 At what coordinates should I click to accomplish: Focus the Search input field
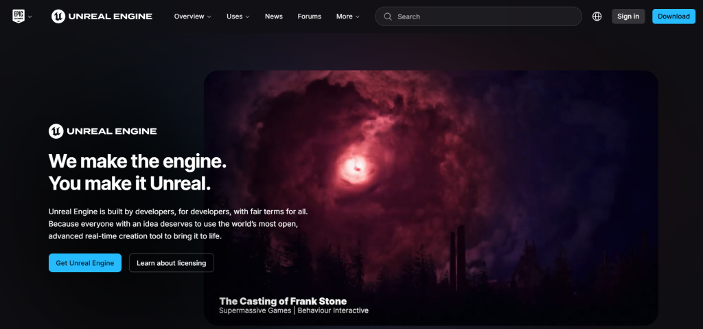coord(479,16)
